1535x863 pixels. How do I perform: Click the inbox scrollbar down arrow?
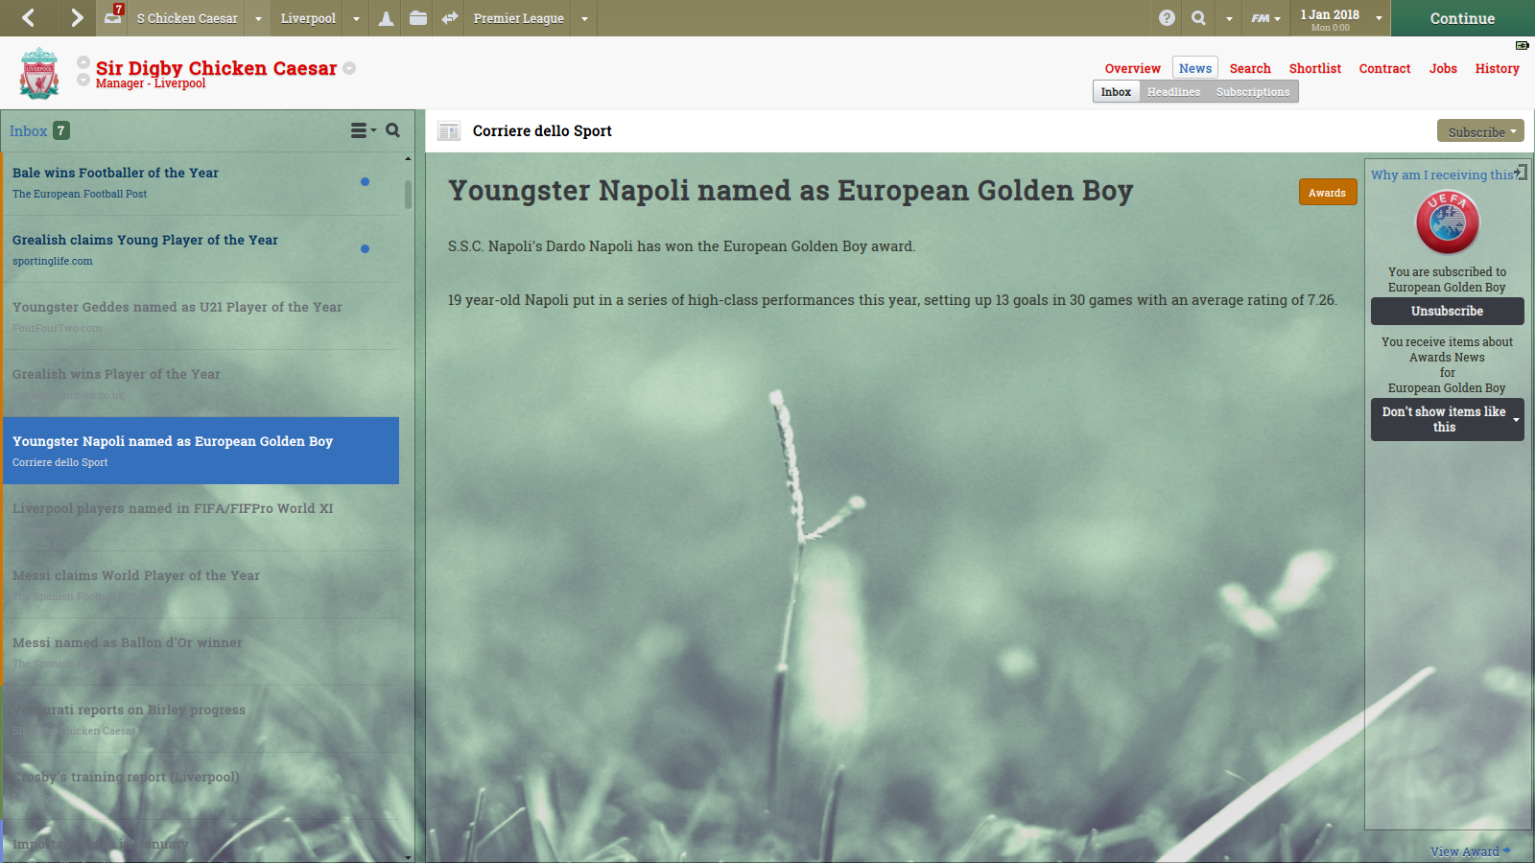(x=409, y=856)
